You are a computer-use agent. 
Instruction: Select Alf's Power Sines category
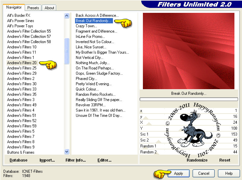click(x=20, y=21)
